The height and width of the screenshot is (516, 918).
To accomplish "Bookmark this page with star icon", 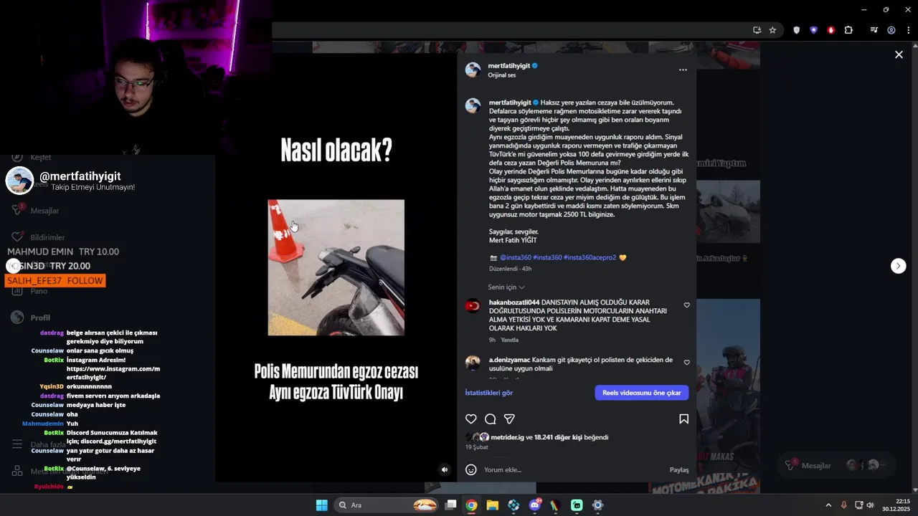I will (x=772, y=30).
